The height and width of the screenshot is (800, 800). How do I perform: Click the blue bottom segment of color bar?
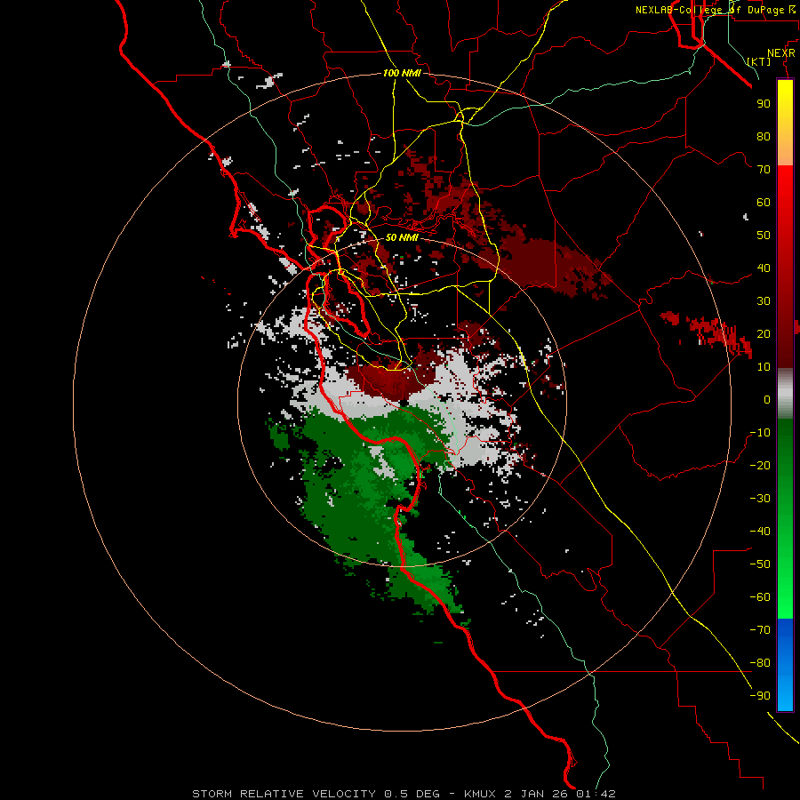[x=785, y=665]
